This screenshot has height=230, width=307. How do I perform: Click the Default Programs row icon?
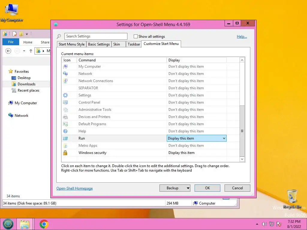click(65, 124)
